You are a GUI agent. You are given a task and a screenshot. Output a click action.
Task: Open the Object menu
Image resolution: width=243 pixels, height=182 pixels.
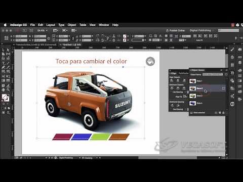72,25
